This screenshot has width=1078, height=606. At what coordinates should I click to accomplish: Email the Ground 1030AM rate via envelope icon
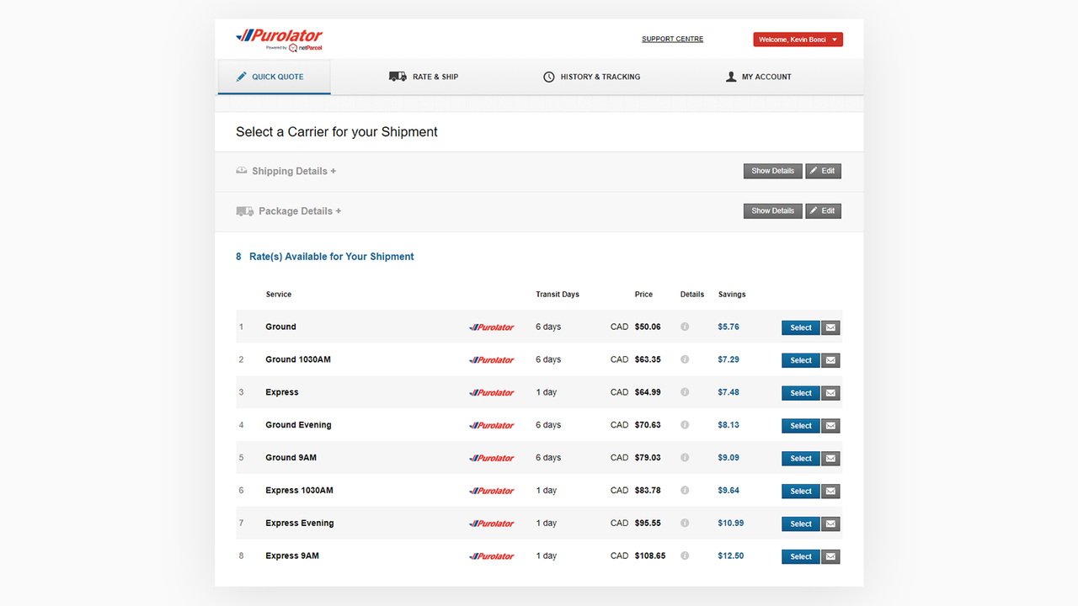tap(830, 360)
